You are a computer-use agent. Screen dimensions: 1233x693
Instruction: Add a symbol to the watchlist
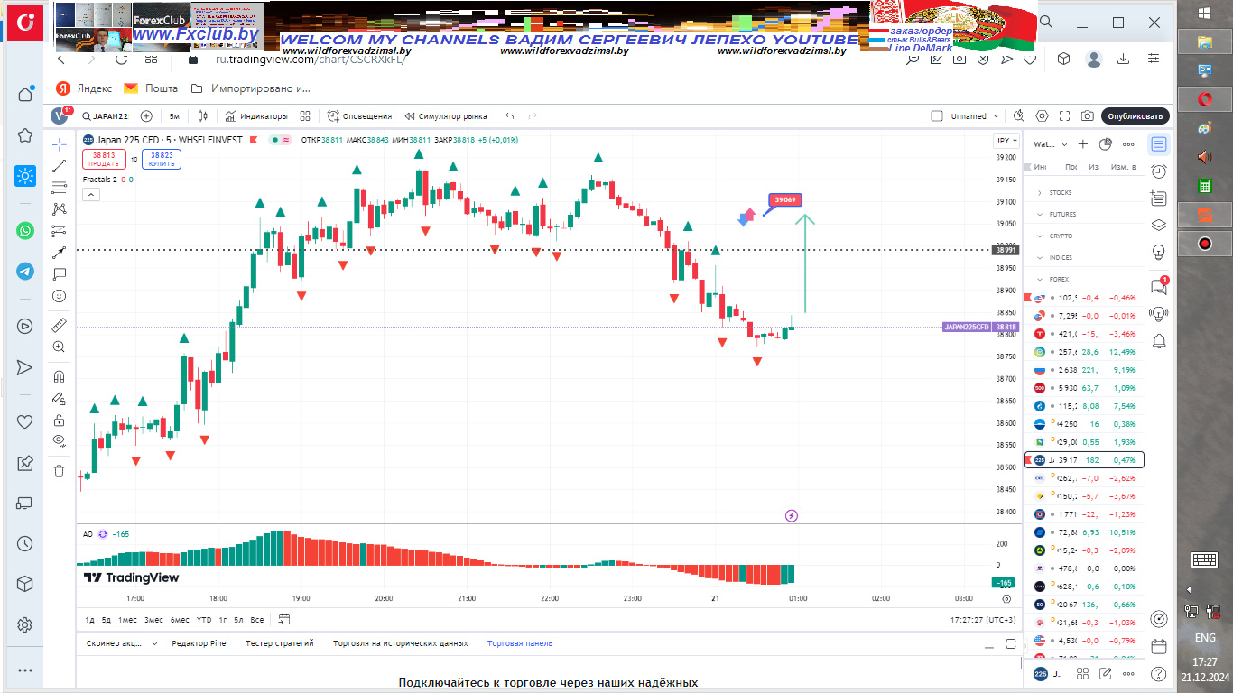click(x=1084, y=144)
